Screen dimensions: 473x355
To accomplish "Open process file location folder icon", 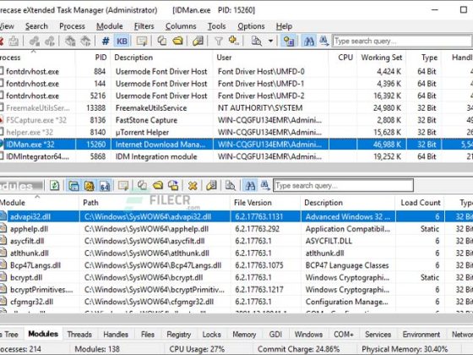I will [177, 41].
